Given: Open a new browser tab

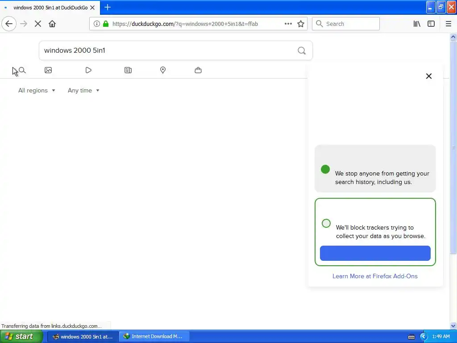Looking at the screenshot, I should pyautogui.click(x=107, y=7).
